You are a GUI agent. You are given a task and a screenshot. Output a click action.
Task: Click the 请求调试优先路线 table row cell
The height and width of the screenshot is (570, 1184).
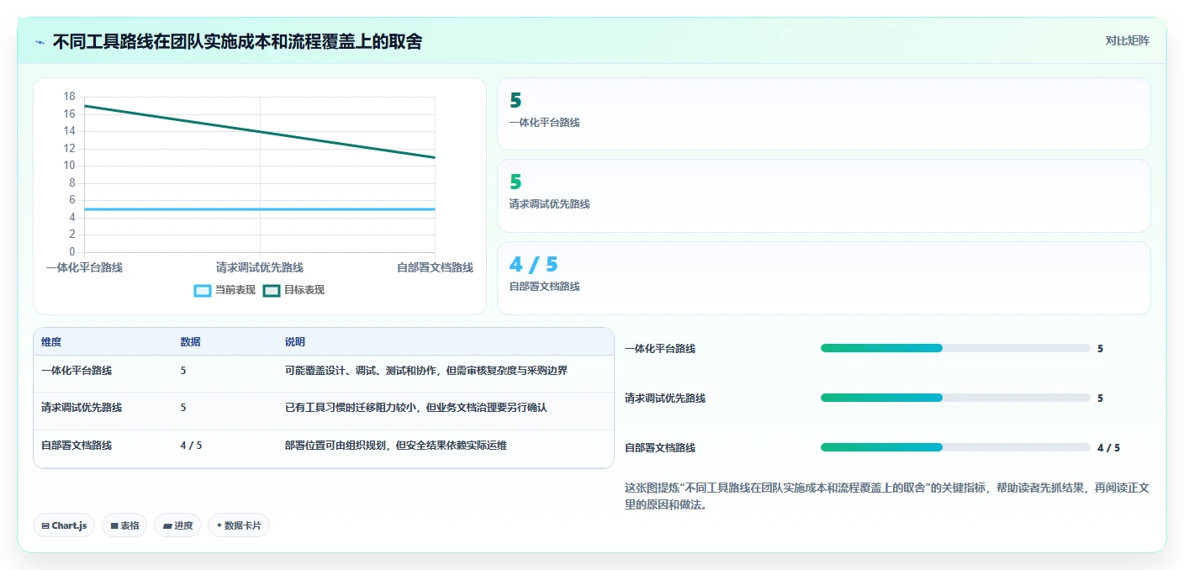(82, 408)
